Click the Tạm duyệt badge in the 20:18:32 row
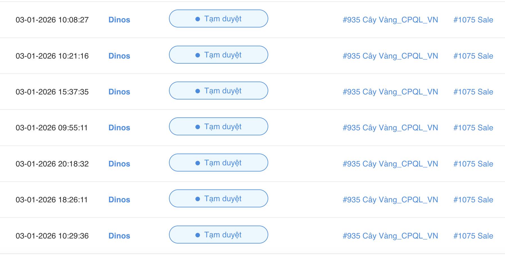Image resolution: width=505 pixels, height=255 pixels. click(218, 163)
